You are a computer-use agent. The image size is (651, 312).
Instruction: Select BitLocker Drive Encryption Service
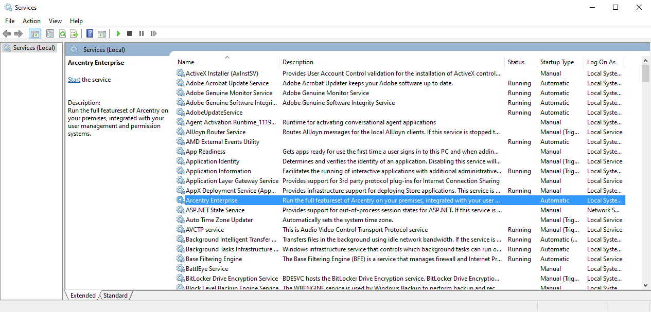click(400, 279)
